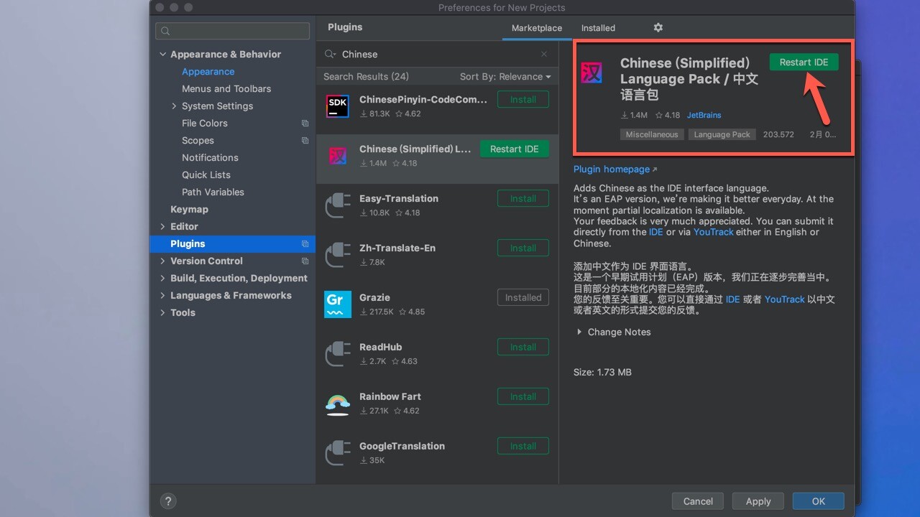Screen dimensions: 920x517
Task: Select Appearance in the settings tree
Action: pos(208,72)
